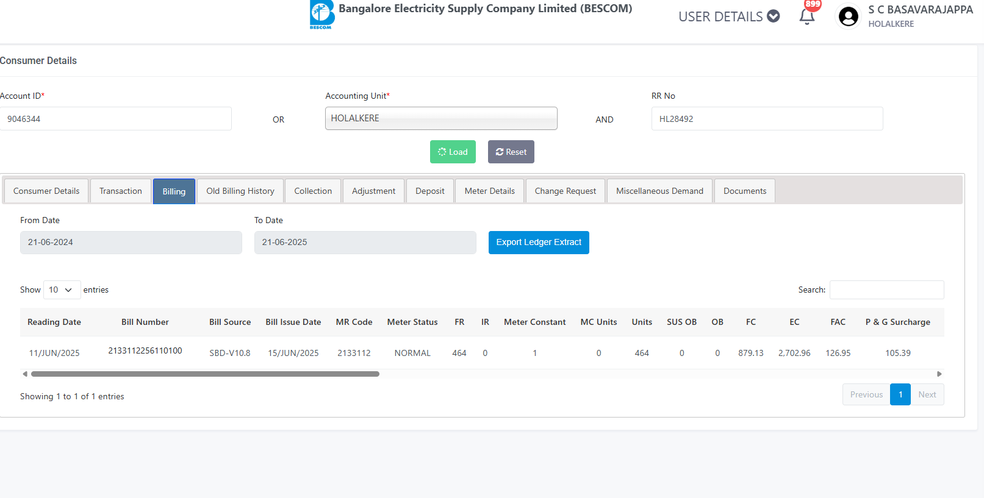The width and height of the screenshot is (984, 498).
Task: Click the RR No input field
Action: pyautogui.click(x=767, y=119)
